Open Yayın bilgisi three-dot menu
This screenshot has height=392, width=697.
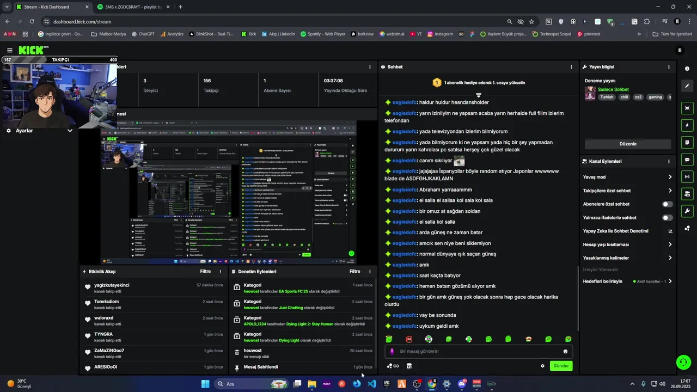669,67
